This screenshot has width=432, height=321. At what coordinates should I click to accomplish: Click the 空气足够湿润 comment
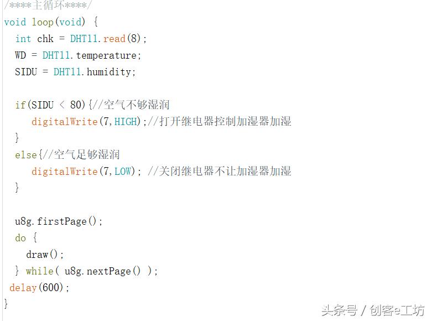coord(86,155)
